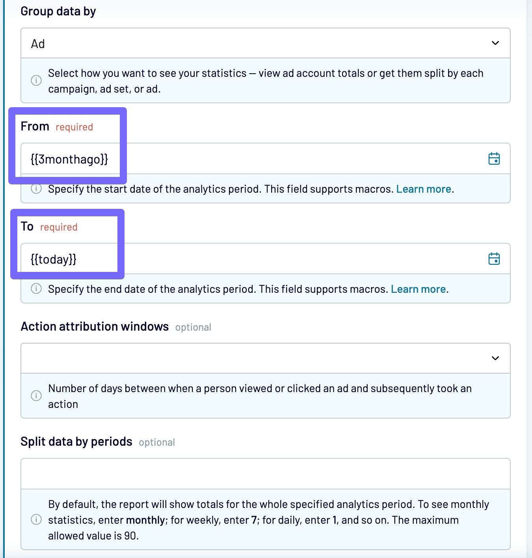Open the empty Action attribution windows selector
532x558 pixels.
pyautogui.click(x=265, y=358)
